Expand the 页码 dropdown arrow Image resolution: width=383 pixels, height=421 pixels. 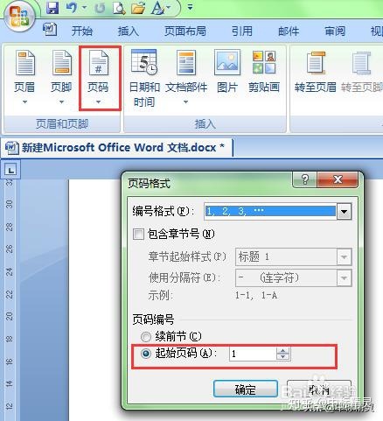pos(99,102)
